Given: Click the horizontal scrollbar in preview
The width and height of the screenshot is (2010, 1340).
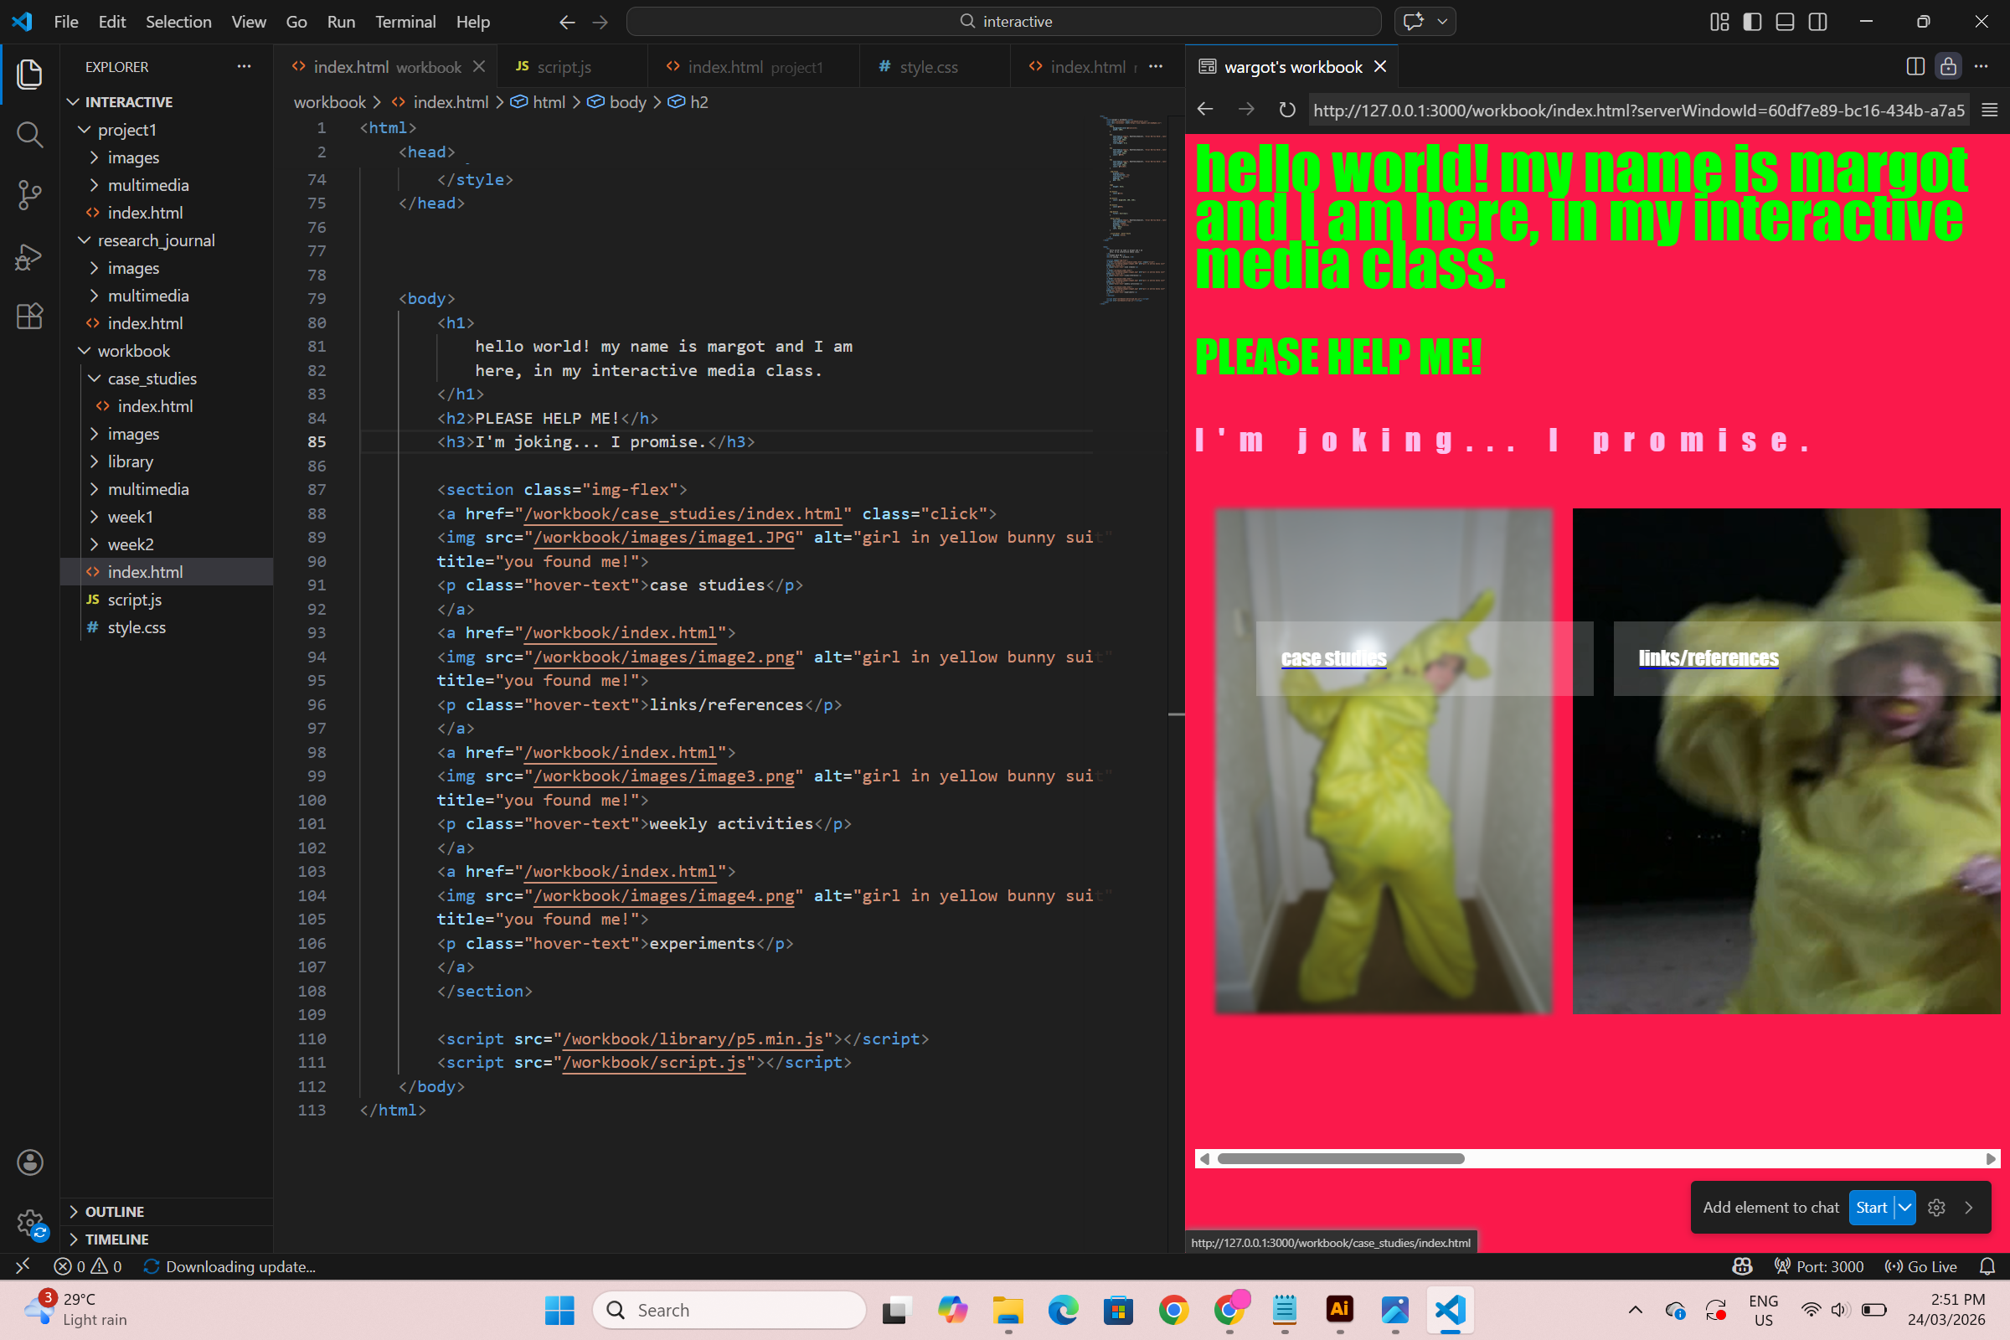Looking at the screenshot, I should [x=1340, y=1159].
